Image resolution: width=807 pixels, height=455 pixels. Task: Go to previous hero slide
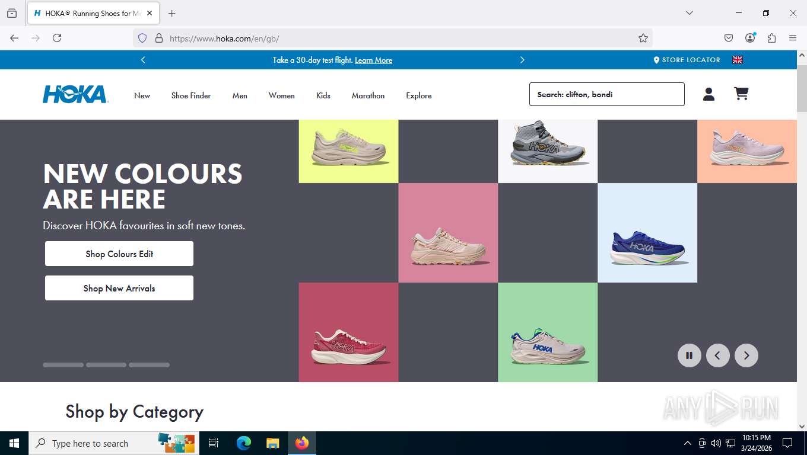[717, 355]
